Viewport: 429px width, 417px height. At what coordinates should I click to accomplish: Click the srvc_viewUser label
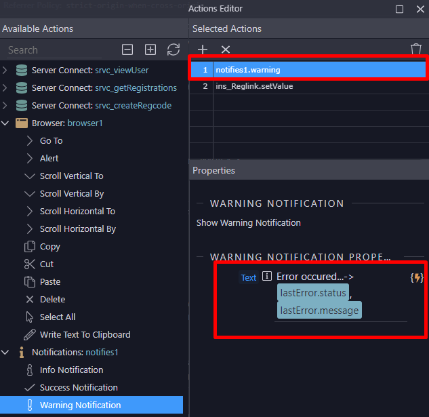click(122, 71)
